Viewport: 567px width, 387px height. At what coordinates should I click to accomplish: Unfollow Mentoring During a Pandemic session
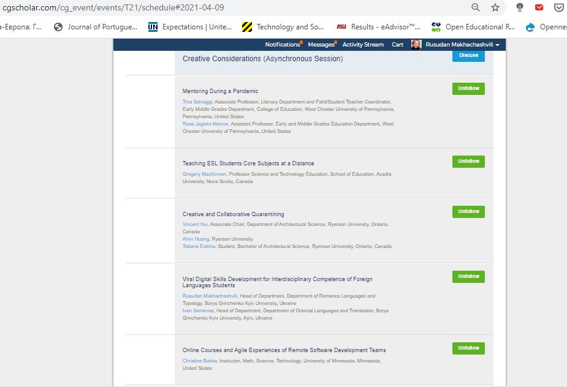(468, 89)
